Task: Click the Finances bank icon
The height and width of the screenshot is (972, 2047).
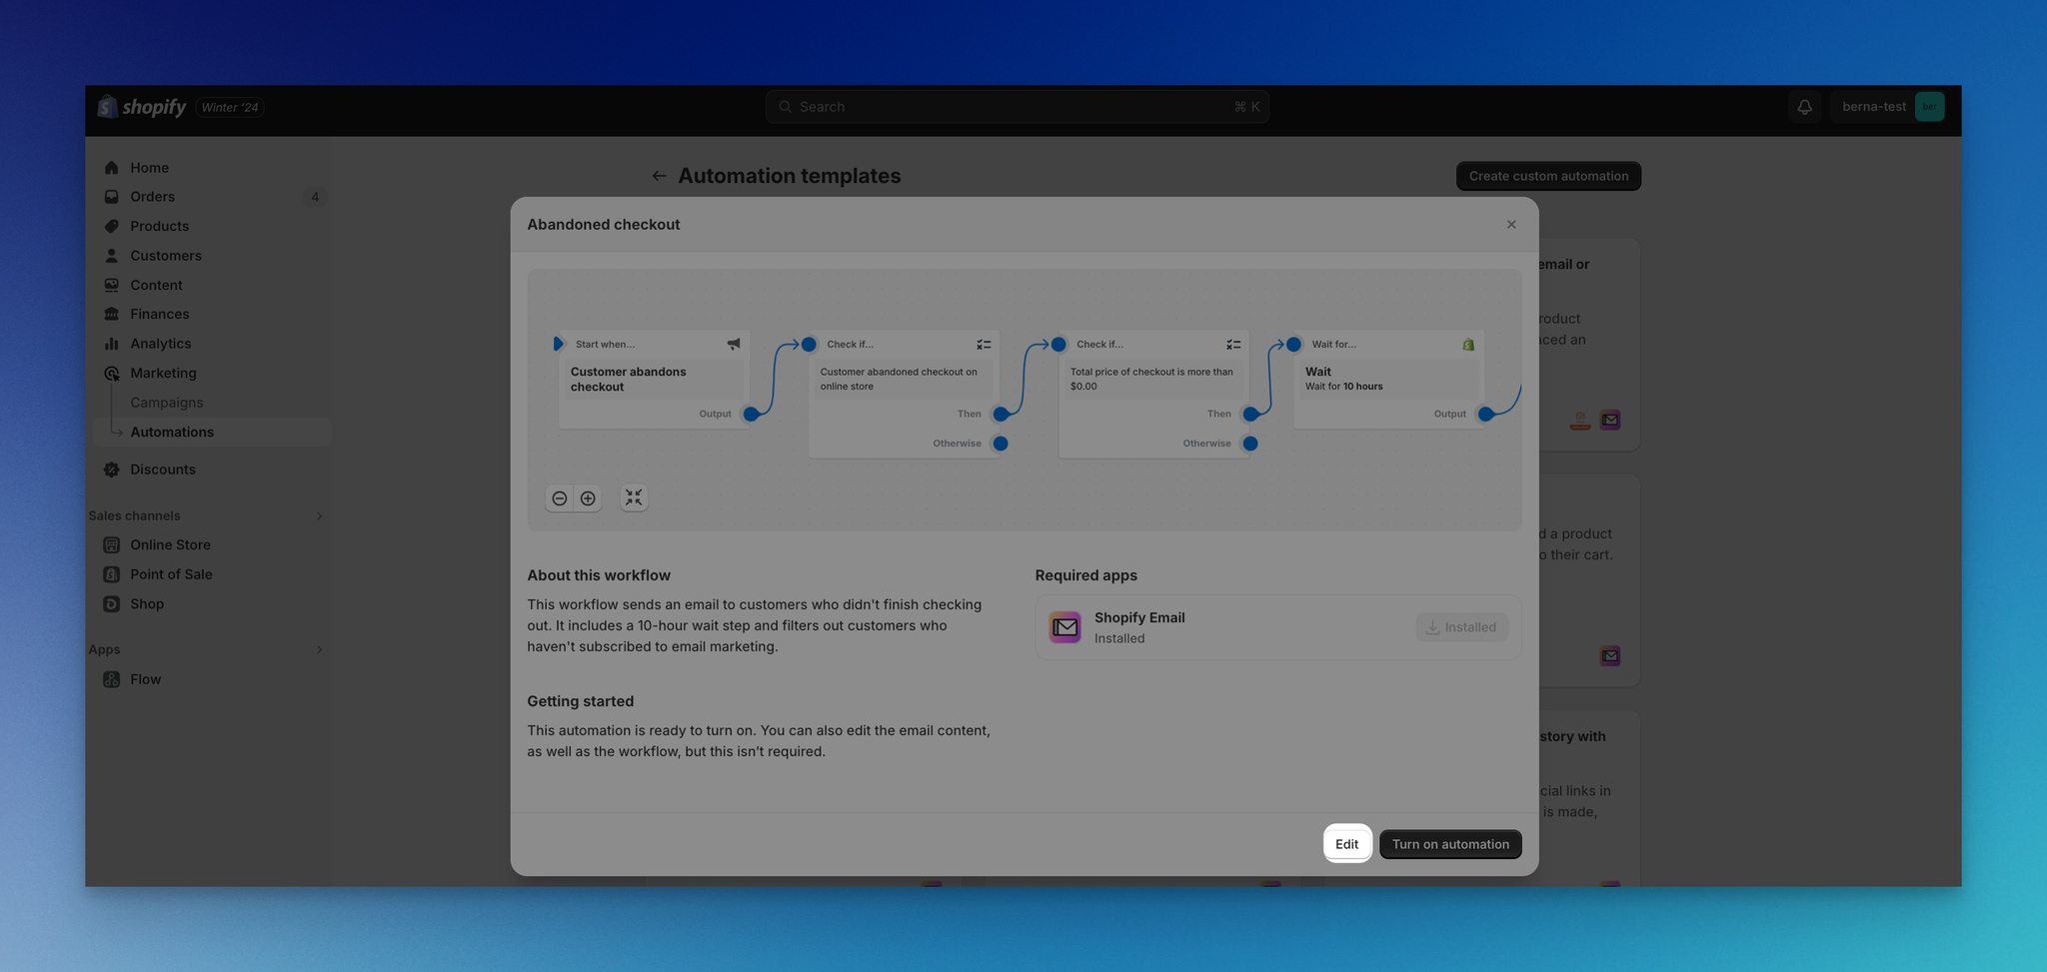Action: (x=112, y=314)
